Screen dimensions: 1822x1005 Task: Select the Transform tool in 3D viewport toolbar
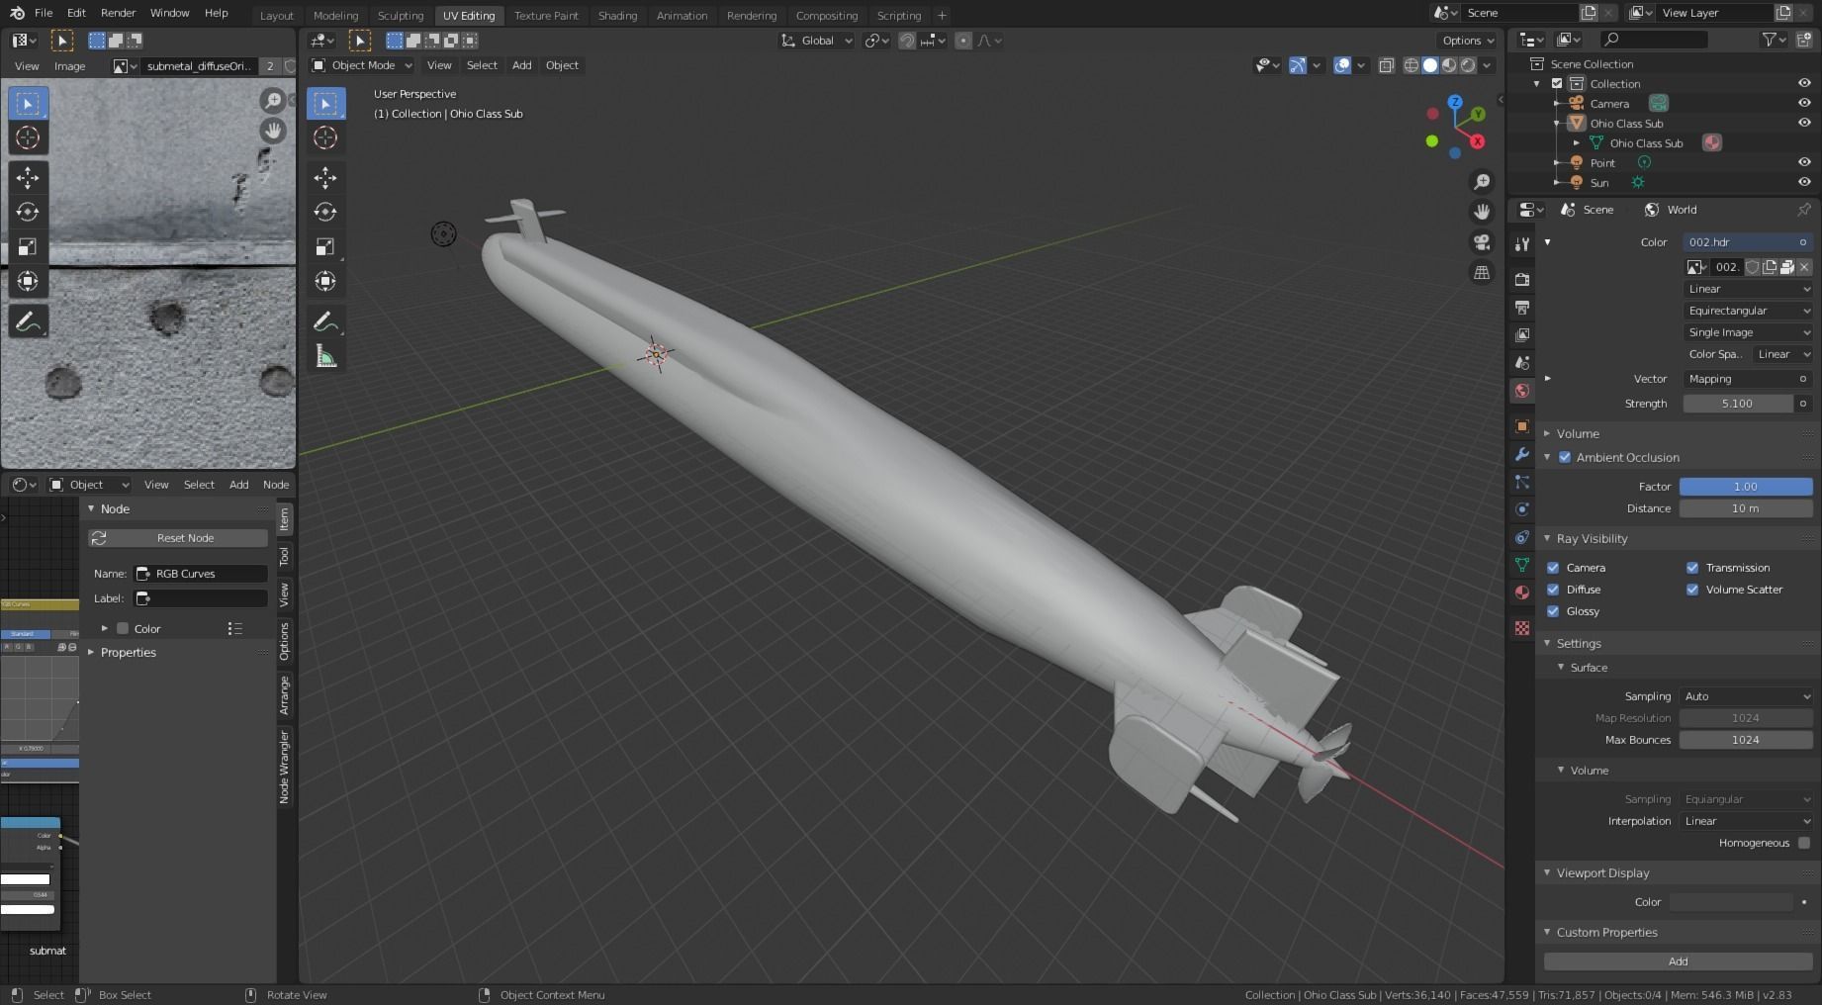click(x=325, y=281)
